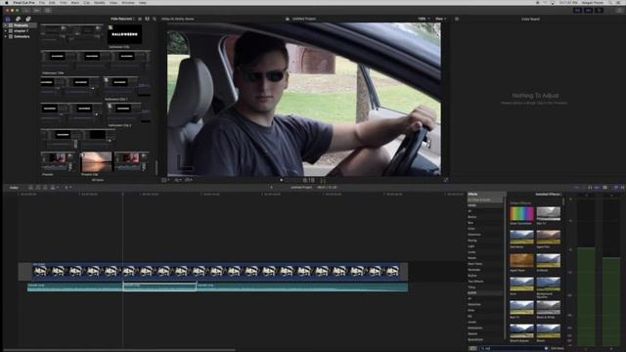The height and width of the screenshot is (352, 626).
Task: Select the Halloween Clip thumbnail in browser
Action: [124, 34]
